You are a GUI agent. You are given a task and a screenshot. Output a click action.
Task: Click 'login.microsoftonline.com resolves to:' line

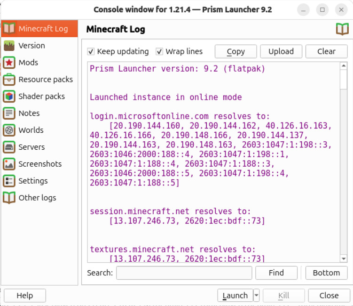(x=180, y=116)
